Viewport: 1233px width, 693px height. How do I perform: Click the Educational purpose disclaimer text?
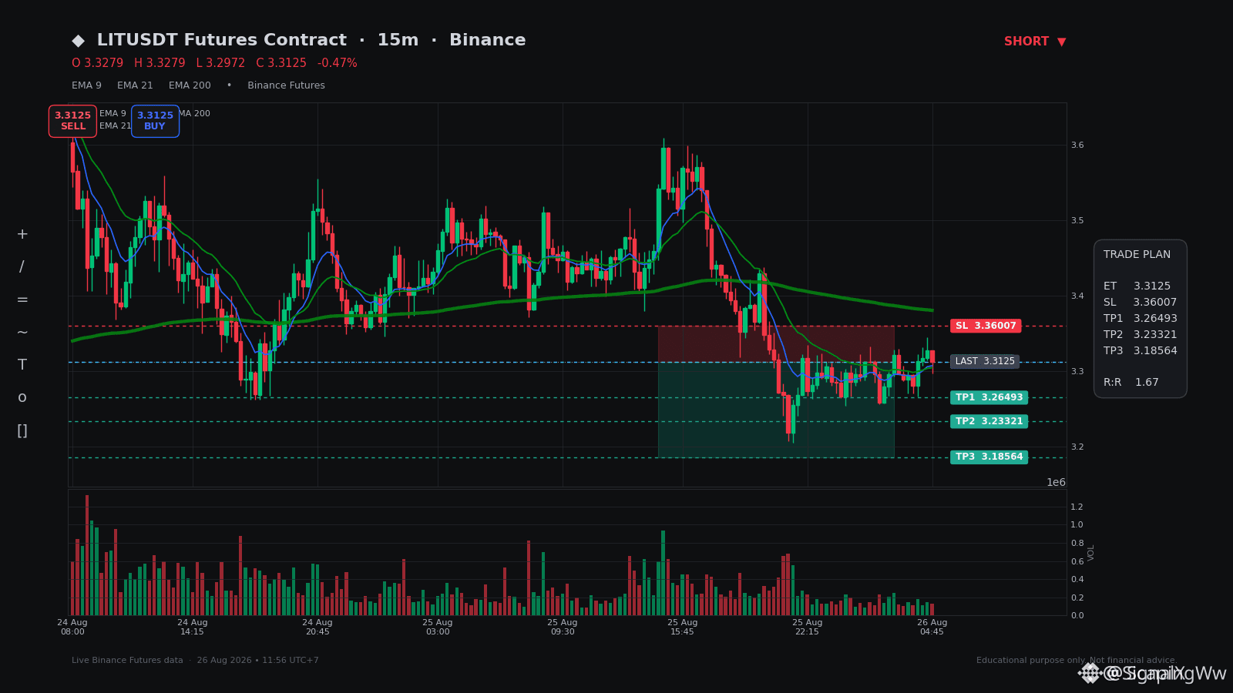pyautogui.click(x=1077, y=661)
